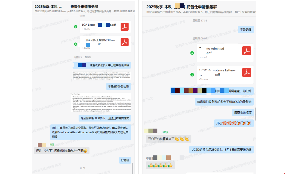Click UCSD Acceptance Letter file name text
285x174 pixels.
[x=217, y=72]
